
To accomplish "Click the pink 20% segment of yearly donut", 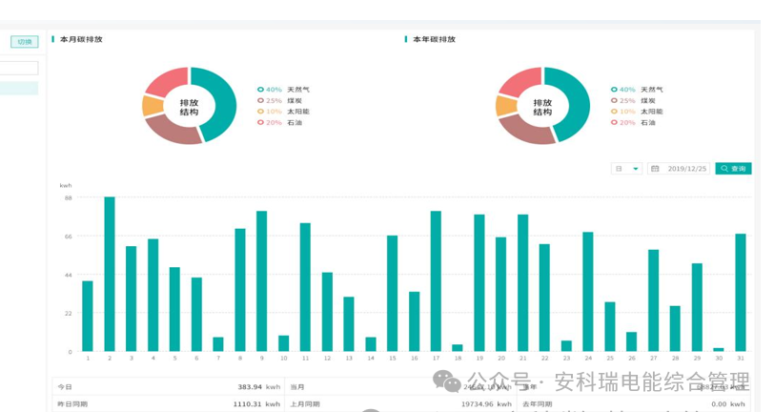I will point(522,81).
